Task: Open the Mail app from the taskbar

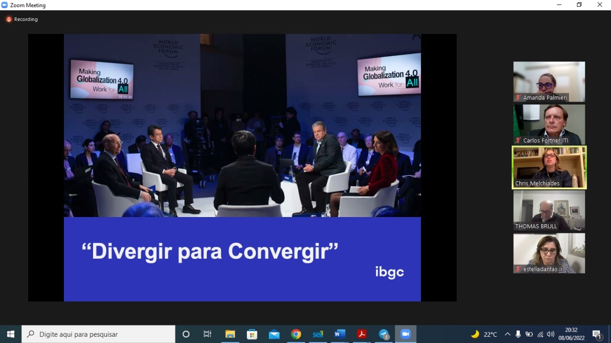Action: pyautogui.click(x=274, y=334)
